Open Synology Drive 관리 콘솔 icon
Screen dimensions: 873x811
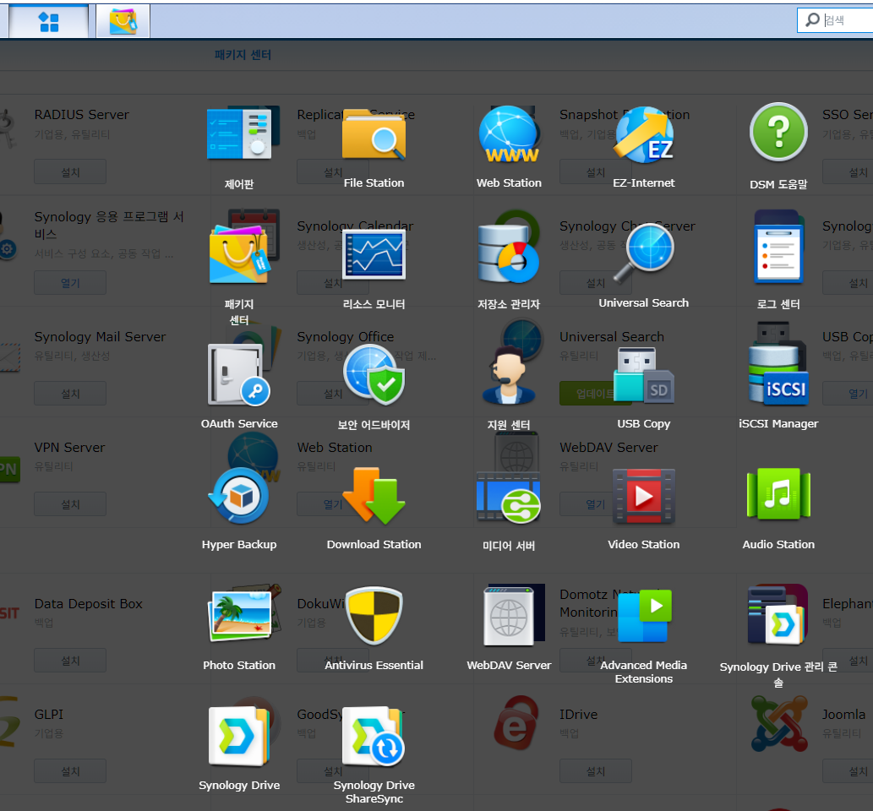pos(778,617)
